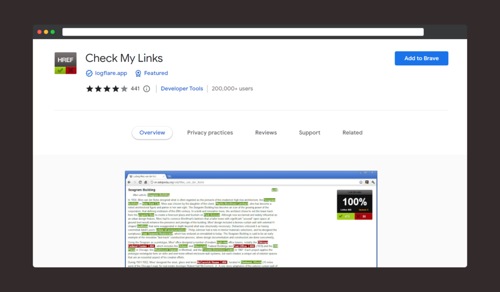500x292 pixels.
Task: Click the verified publisher badge icon
Action: point(89,73)
